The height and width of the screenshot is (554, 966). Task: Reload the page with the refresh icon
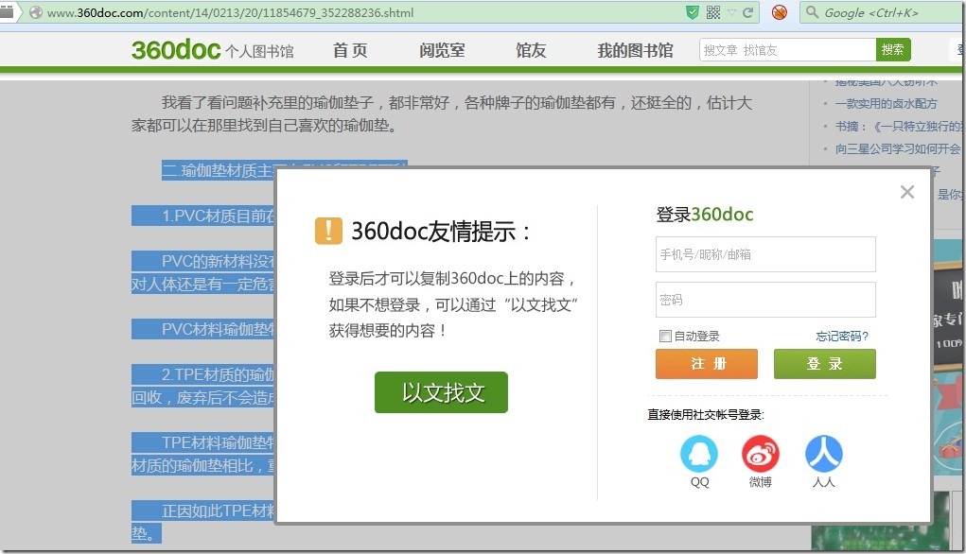[747, 12]
